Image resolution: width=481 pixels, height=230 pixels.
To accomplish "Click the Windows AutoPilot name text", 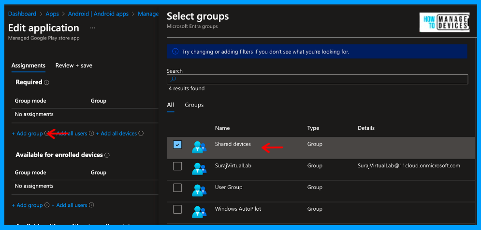I will click(x=238, y=209).
